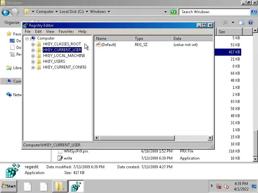The width and height of the screenshot is (258, 193).
Task: Sort values by the Data column header
Action: pos(192,38)
